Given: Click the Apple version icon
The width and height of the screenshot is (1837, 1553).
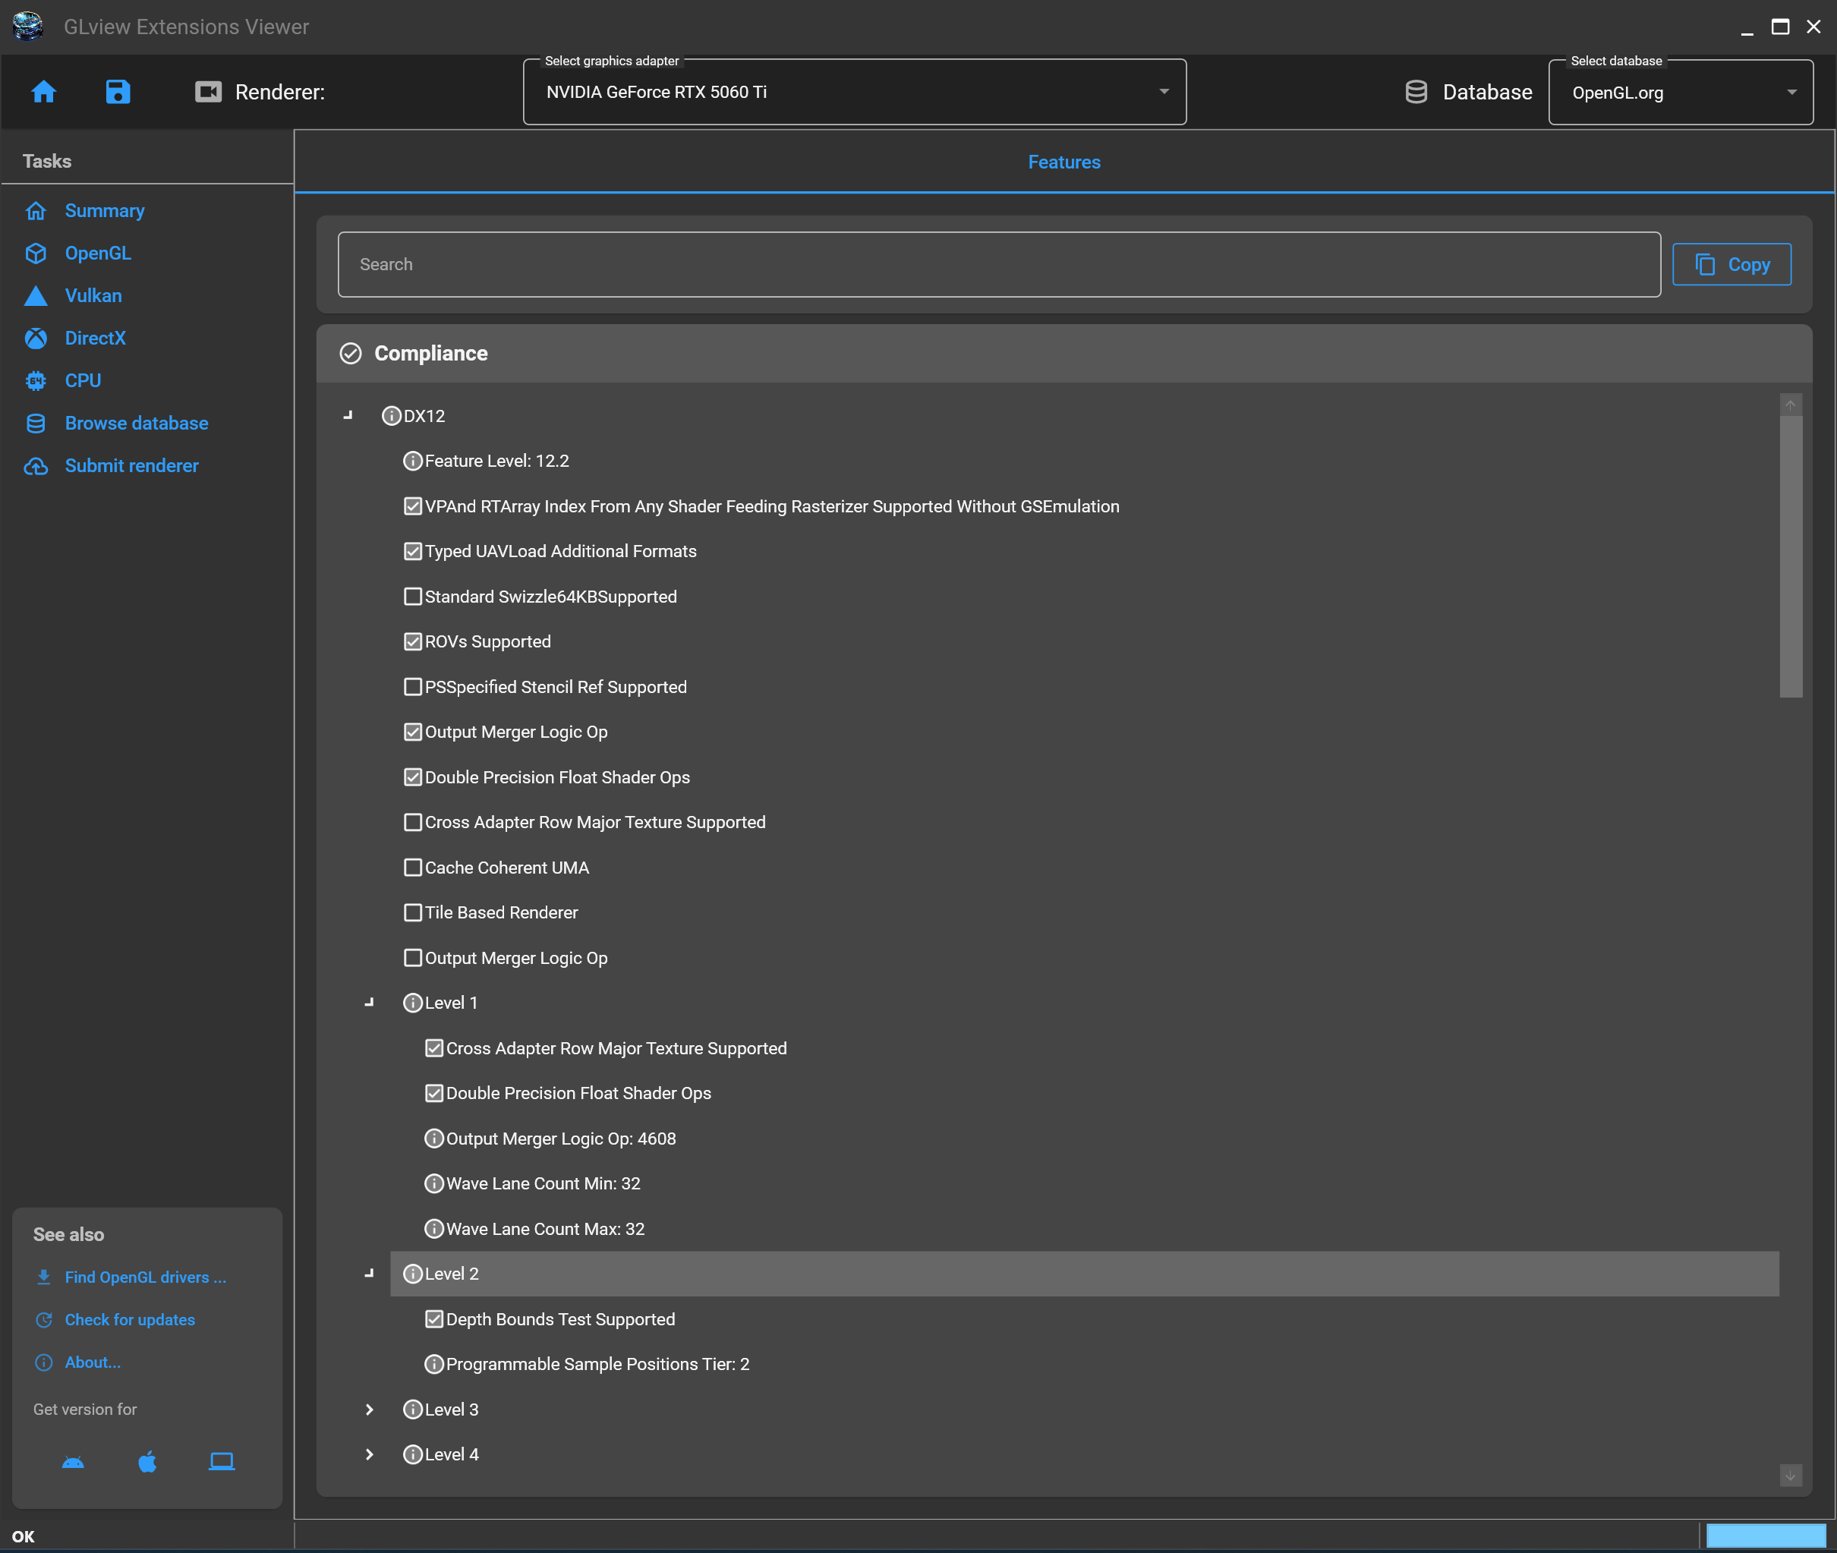Looking at the screenshot, I should click(147, 1463).
